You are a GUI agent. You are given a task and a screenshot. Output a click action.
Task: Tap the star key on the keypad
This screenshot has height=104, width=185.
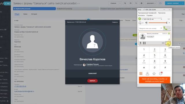click(144, 68)
